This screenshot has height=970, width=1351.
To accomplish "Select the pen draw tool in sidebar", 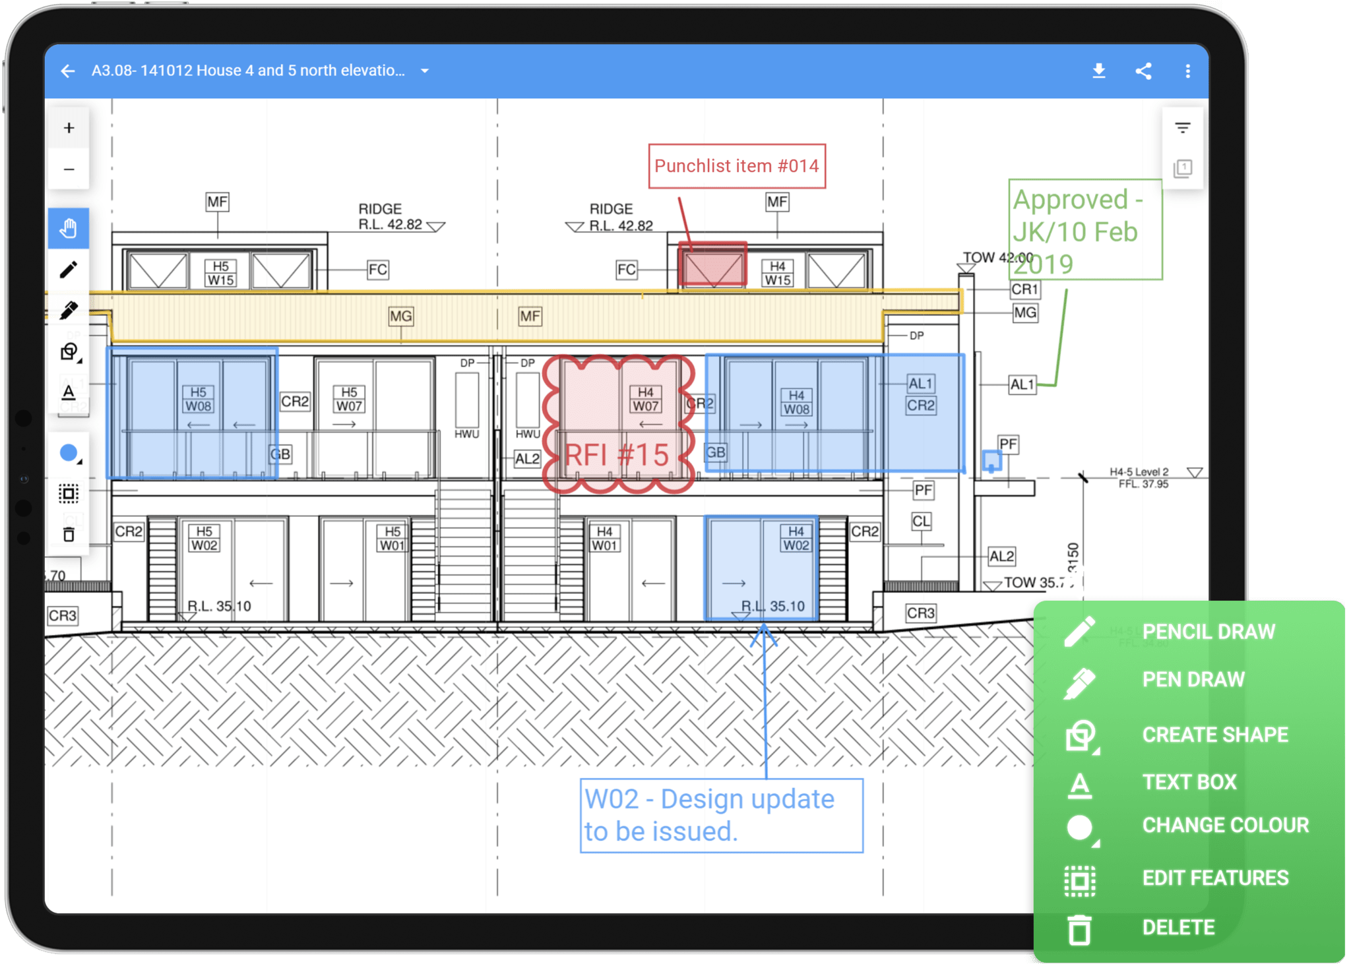I will click(x=69, y=309).
